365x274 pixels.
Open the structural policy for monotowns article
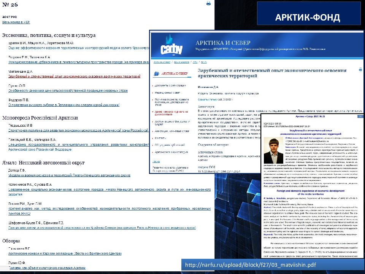tap(79, 131)
